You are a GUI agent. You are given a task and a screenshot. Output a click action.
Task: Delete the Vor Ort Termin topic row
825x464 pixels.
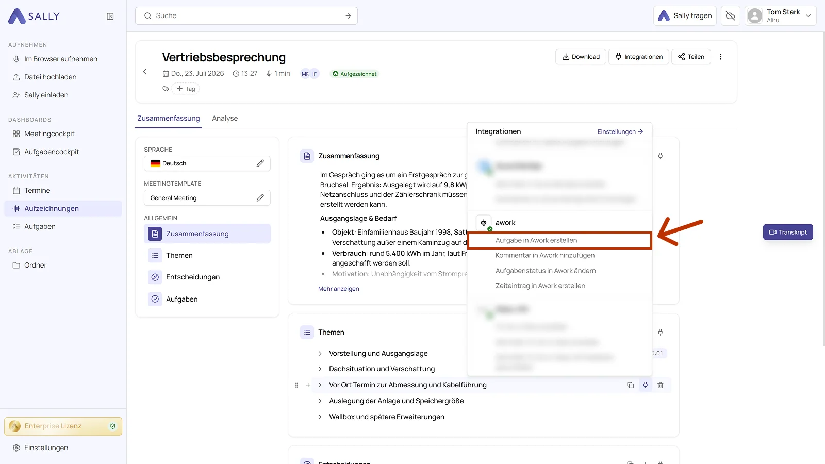coord(661,385)
